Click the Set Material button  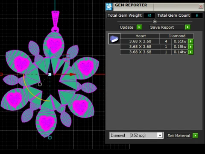click(x=179, y=136)
